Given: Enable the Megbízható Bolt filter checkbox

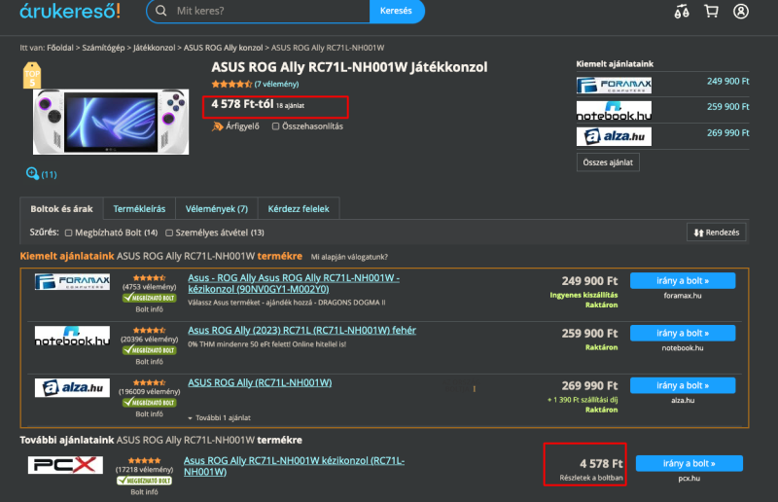Looking at the screenshot, I should click(x=68, y=233).
